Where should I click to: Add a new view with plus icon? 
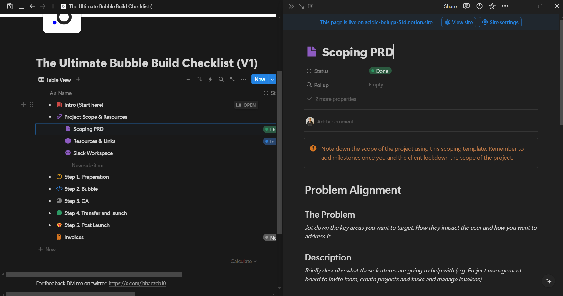[x=78, y=79]
